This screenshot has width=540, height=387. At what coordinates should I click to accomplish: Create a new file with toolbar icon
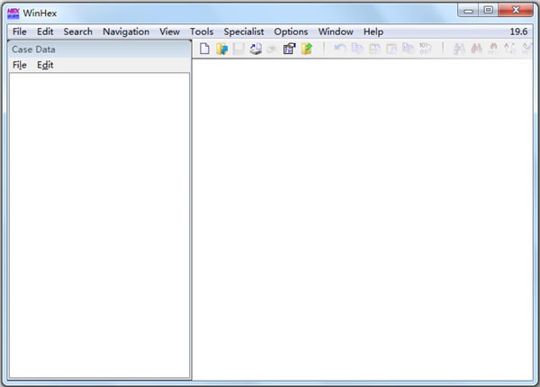pyautogui.click(x=204, y=49)
